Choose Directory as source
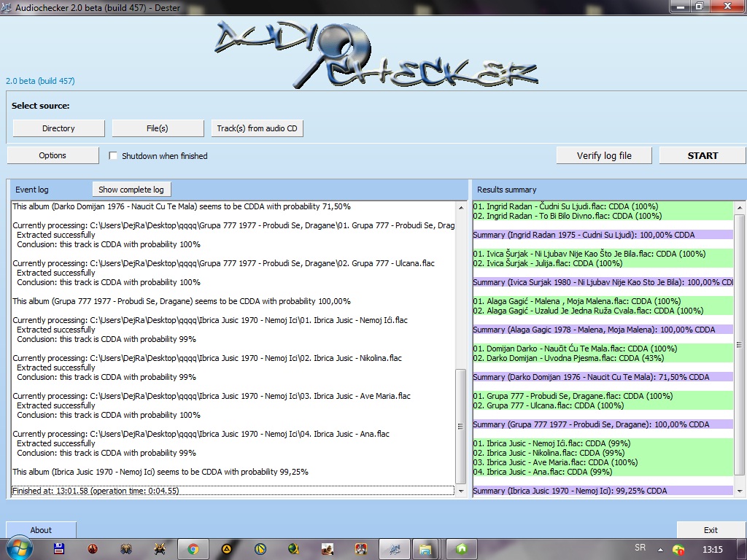 58,128
